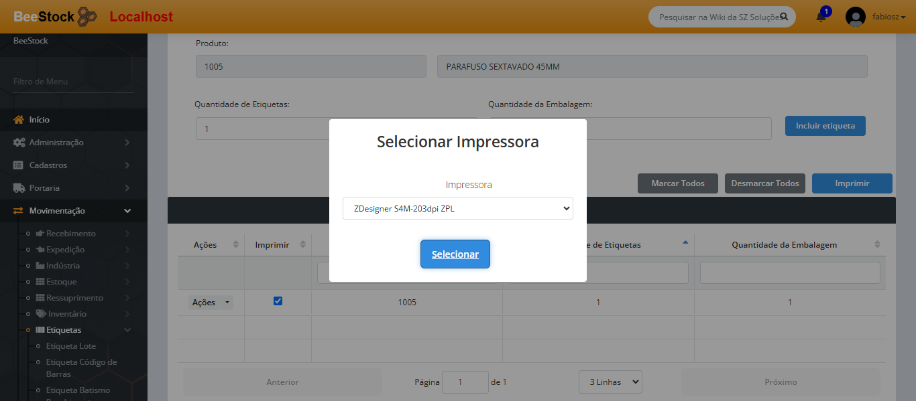Click the notification bell icon
This screenshot has height=401, width=916.
(821, 17)
